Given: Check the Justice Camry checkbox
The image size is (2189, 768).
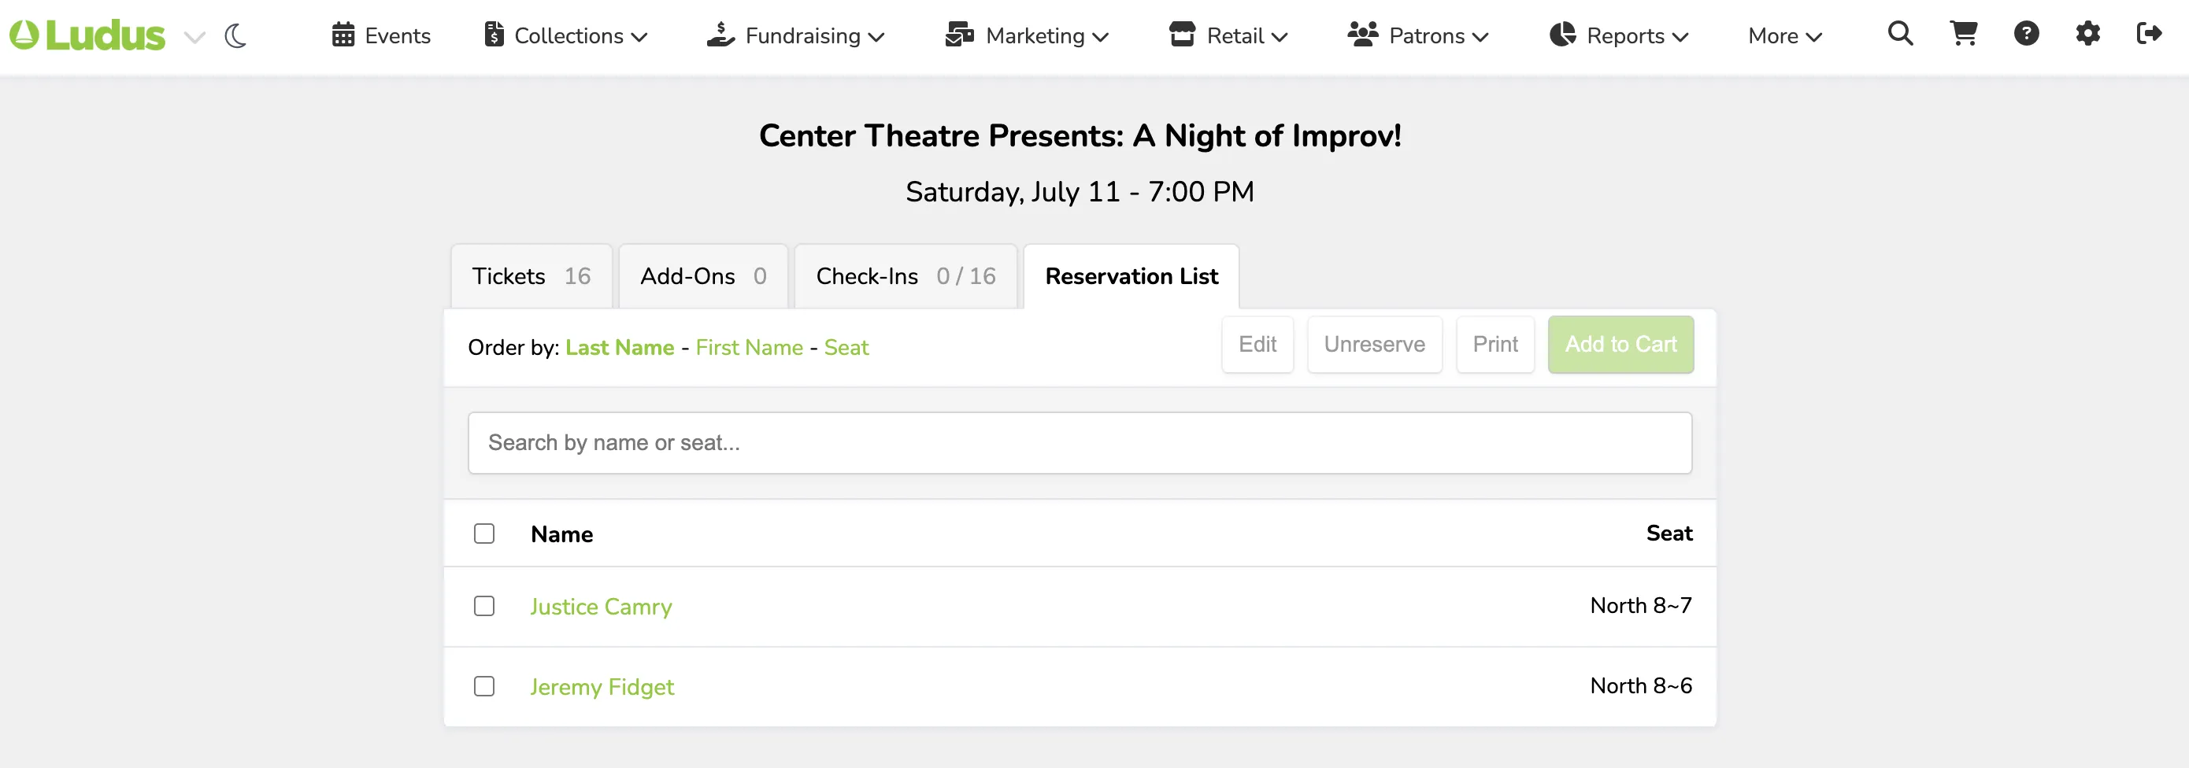Looking at the screenshot, I should pos(484,606).
